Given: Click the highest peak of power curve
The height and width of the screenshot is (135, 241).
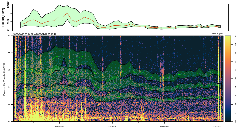Looking at the screenshot, I should [59, 5].
